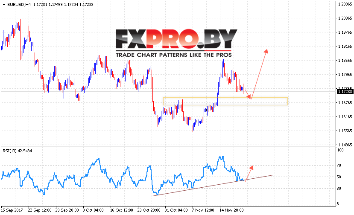Click price axis label 1.16765
This screenshot has height=215, width=354.
click(345, 103)
